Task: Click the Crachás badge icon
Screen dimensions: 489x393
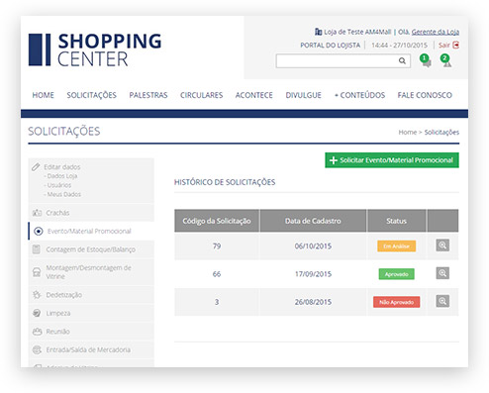Action: (x=37, y=213)
